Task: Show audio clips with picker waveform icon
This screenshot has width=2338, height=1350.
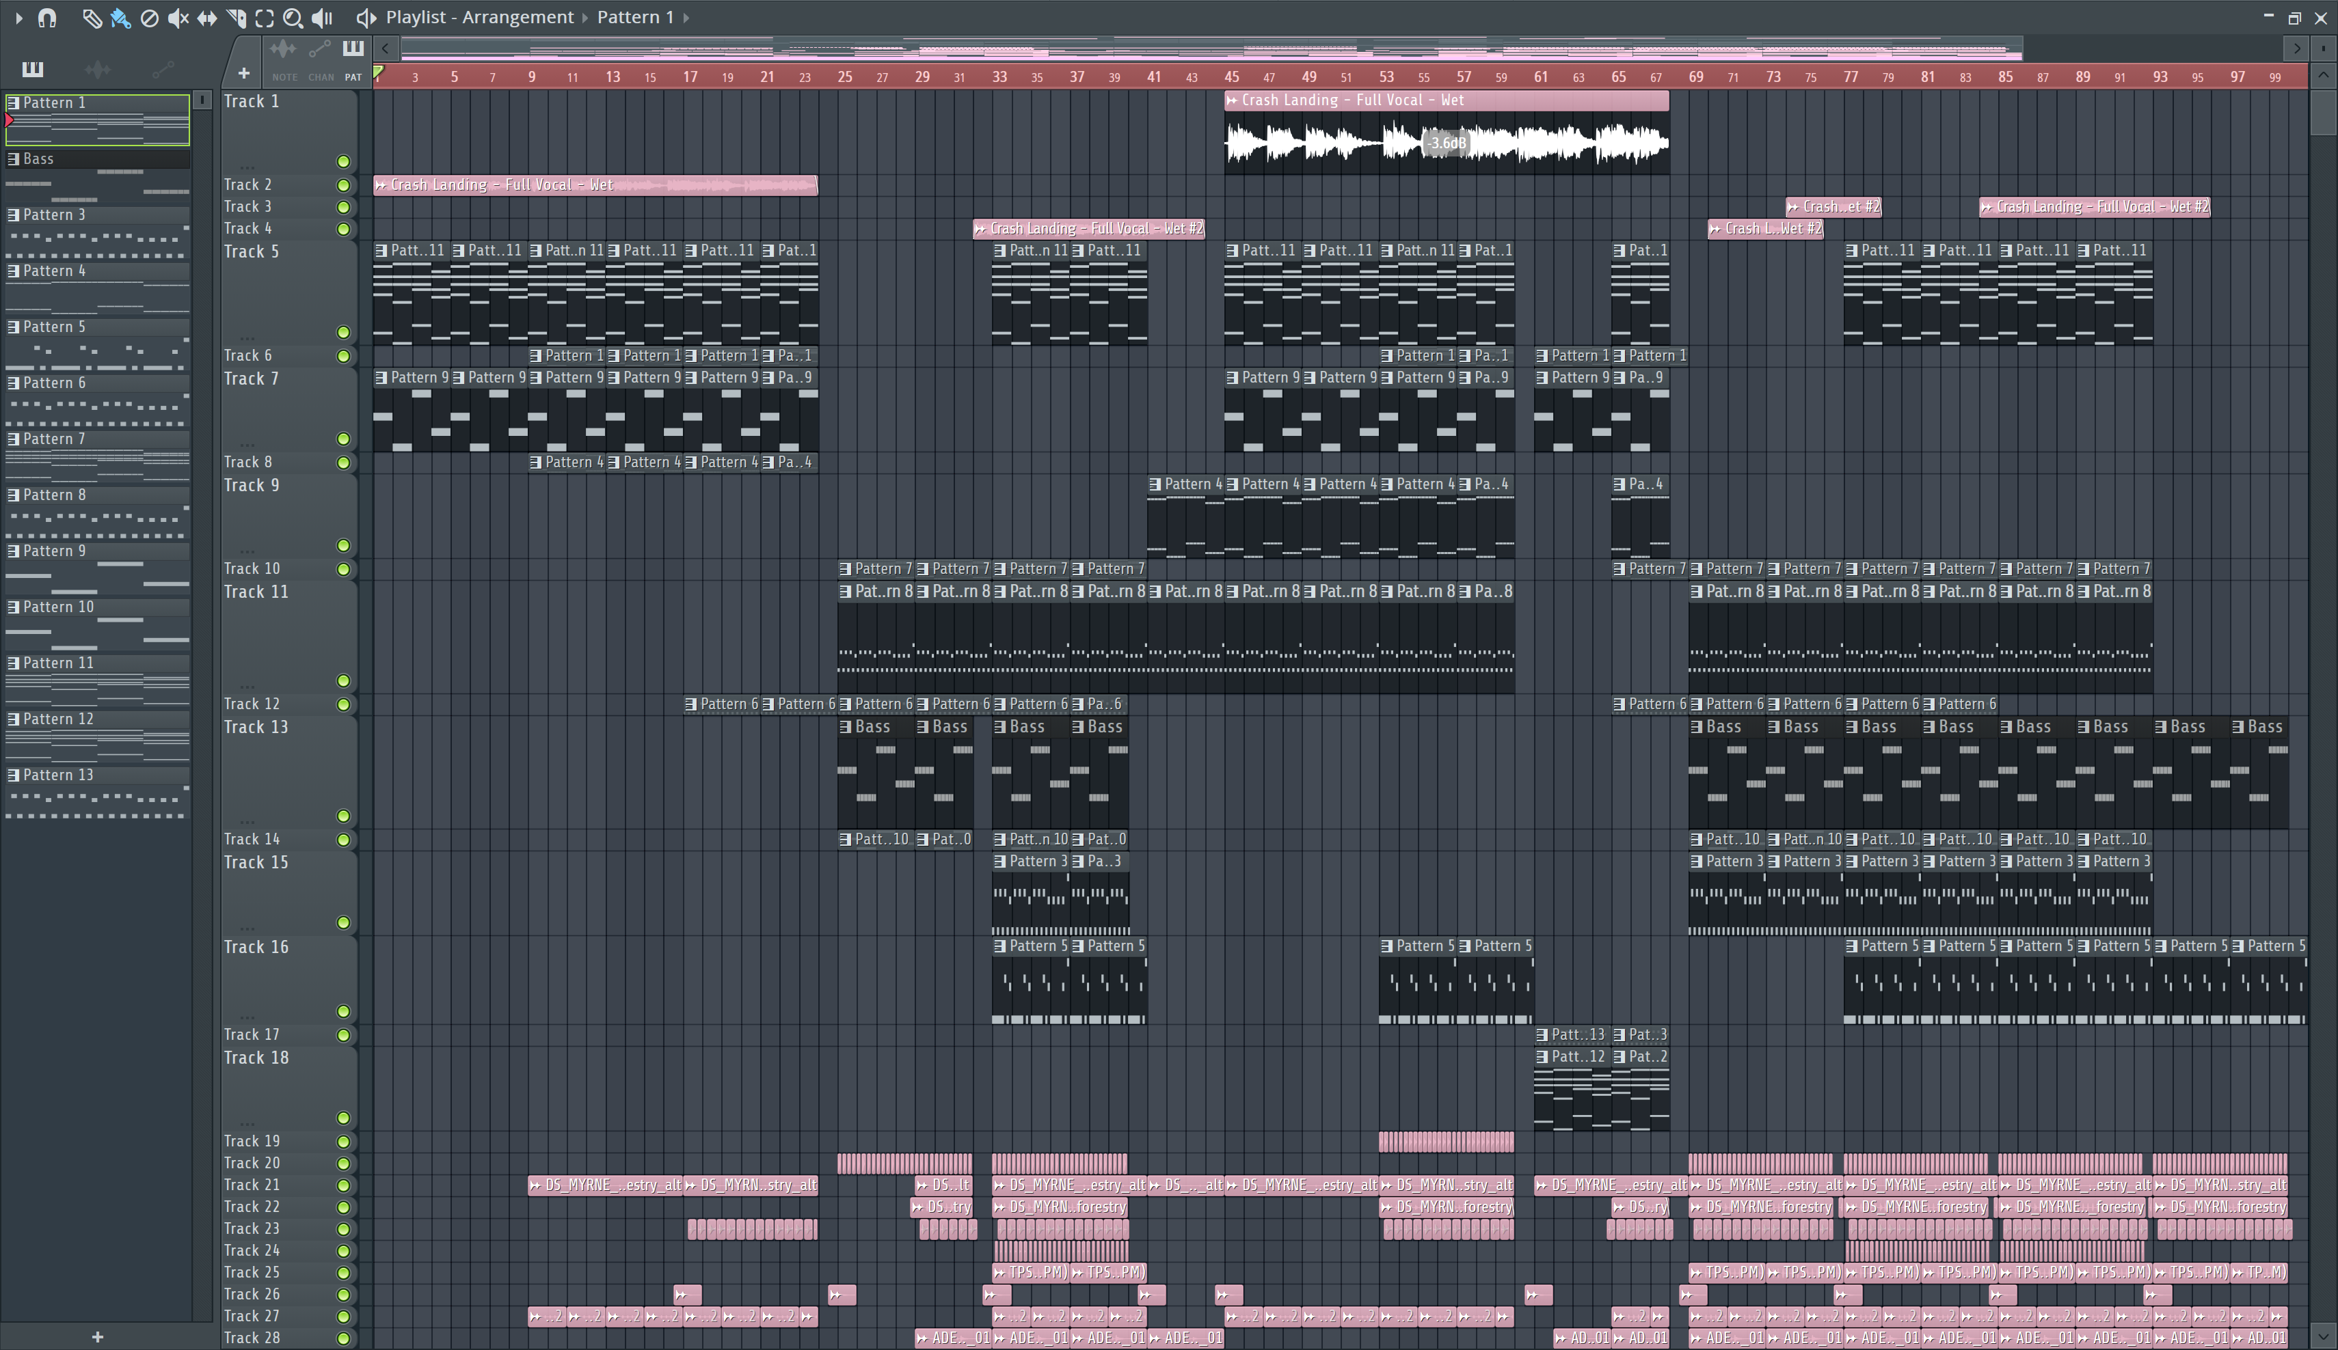Action: (97, 68)
